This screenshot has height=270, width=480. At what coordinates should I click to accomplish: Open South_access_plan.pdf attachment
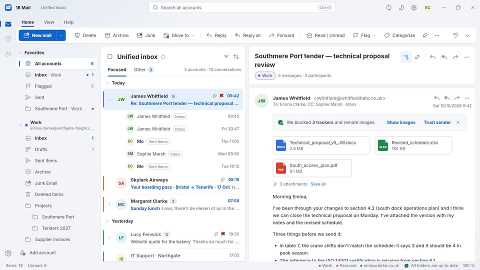tap(312, 168)
